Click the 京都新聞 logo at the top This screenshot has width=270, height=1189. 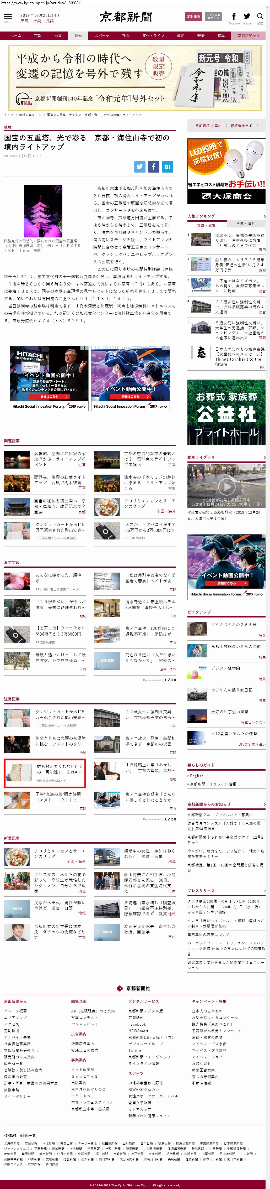pos(126,18)
